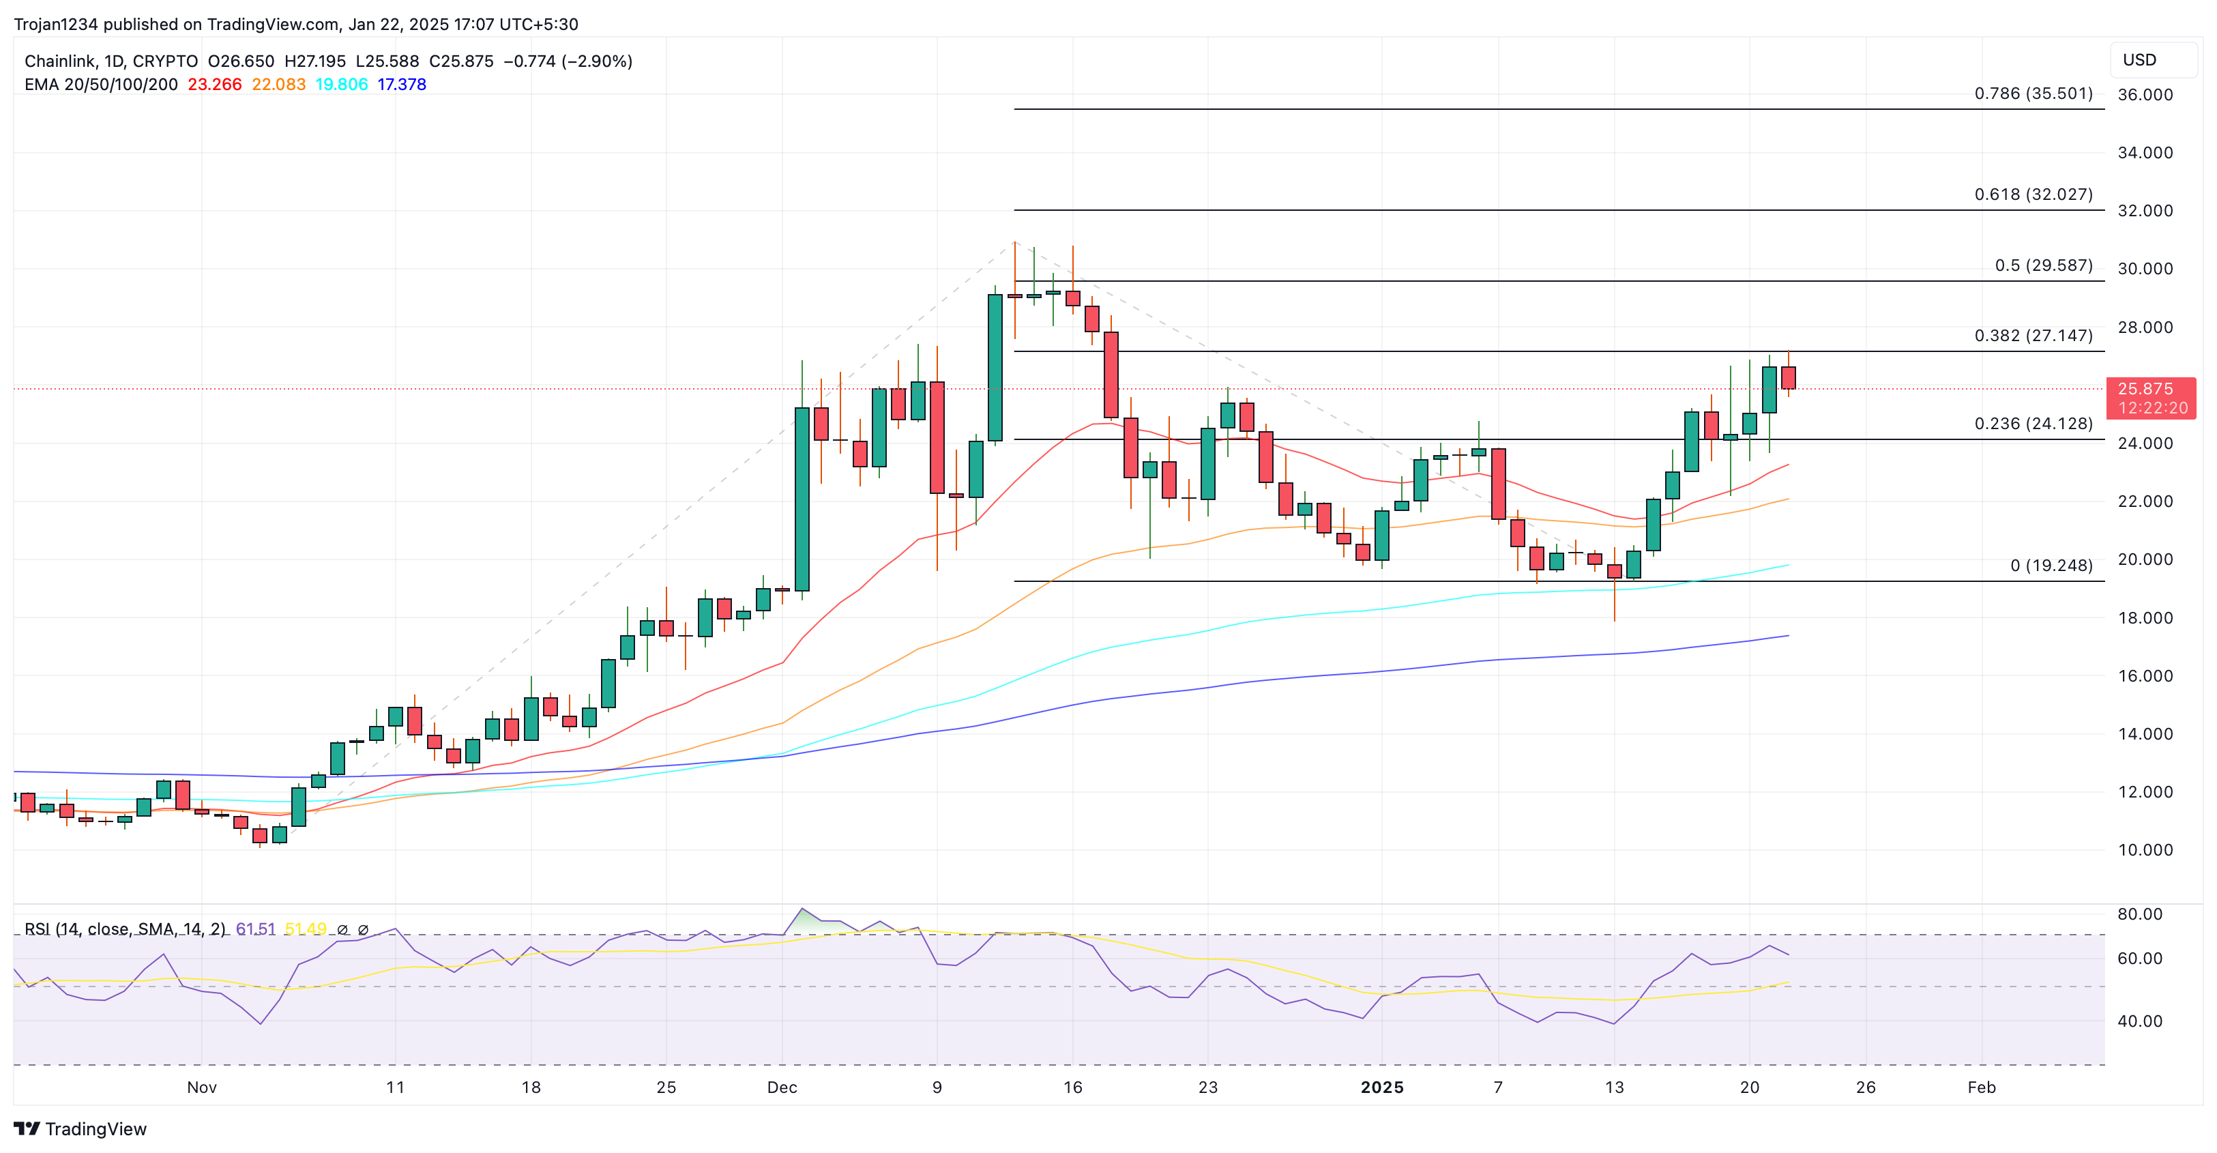Click the TradingView logo icon

pos(27,1128)
